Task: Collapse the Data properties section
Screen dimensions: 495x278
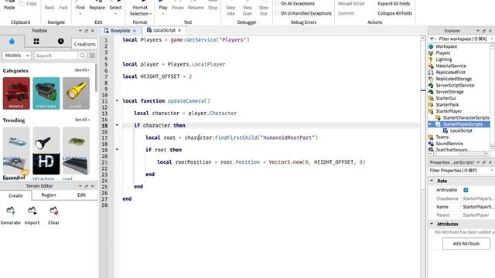Action: point(432,181)
